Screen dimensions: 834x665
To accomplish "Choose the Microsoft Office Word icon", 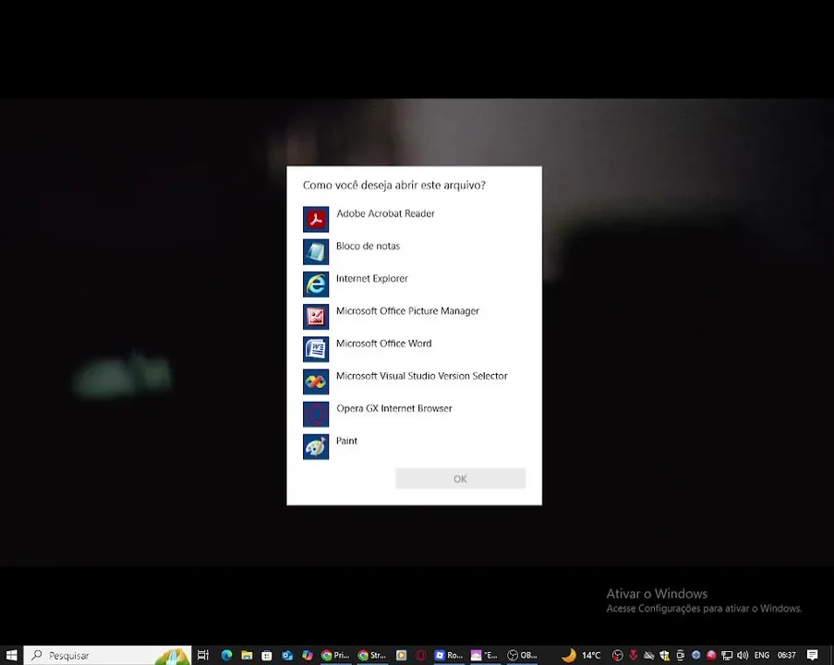I will coord(316,349).
